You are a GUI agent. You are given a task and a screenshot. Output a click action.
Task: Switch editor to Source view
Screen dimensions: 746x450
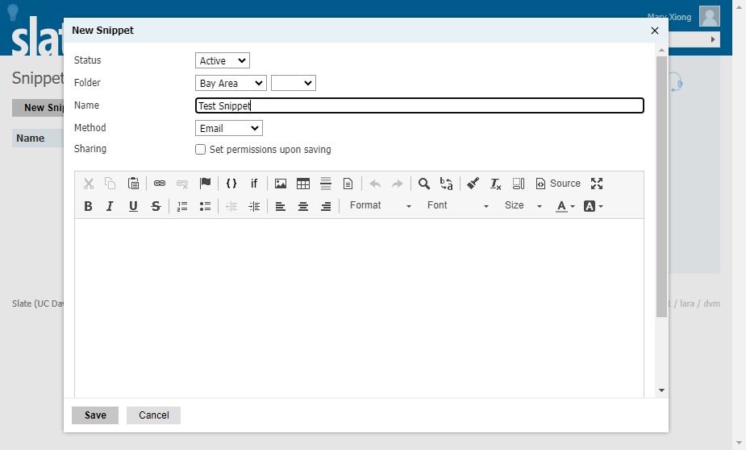(558, 184)
